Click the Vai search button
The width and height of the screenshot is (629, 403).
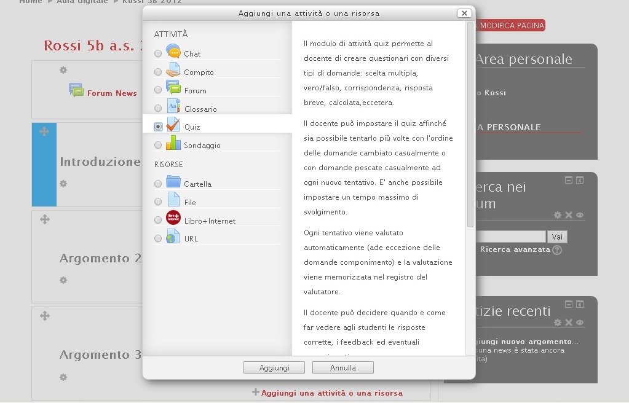556,237
